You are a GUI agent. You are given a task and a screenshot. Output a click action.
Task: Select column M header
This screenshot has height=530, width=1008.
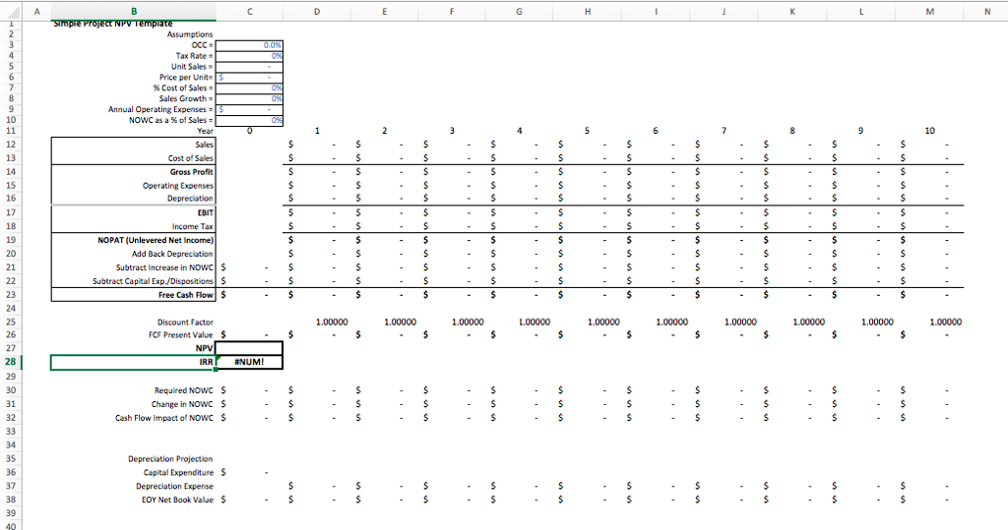point(929,11)
